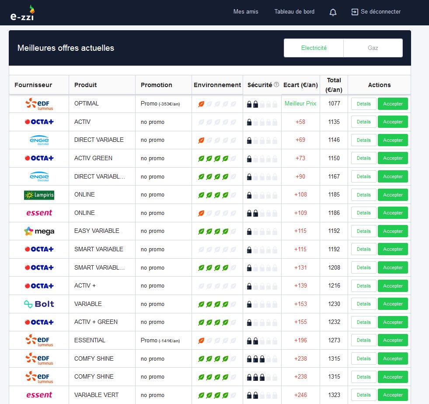Click Se déconnecter to log out

(x=376, y=12)
